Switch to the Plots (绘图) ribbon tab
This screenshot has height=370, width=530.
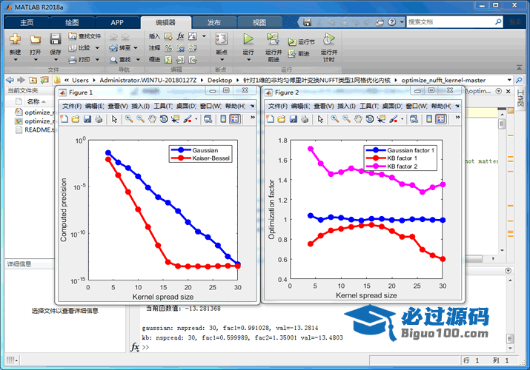pyautogui.click(x=72, y=22)
